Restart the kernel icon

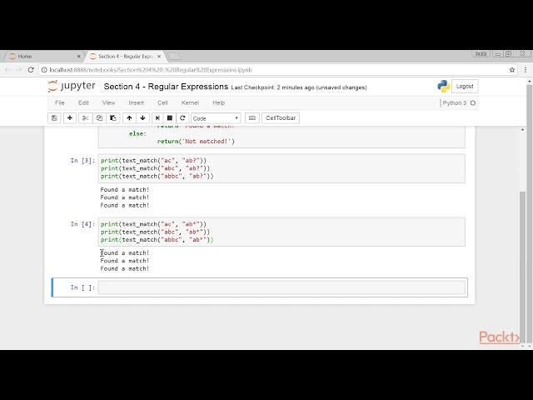click(x=182, y=118)
